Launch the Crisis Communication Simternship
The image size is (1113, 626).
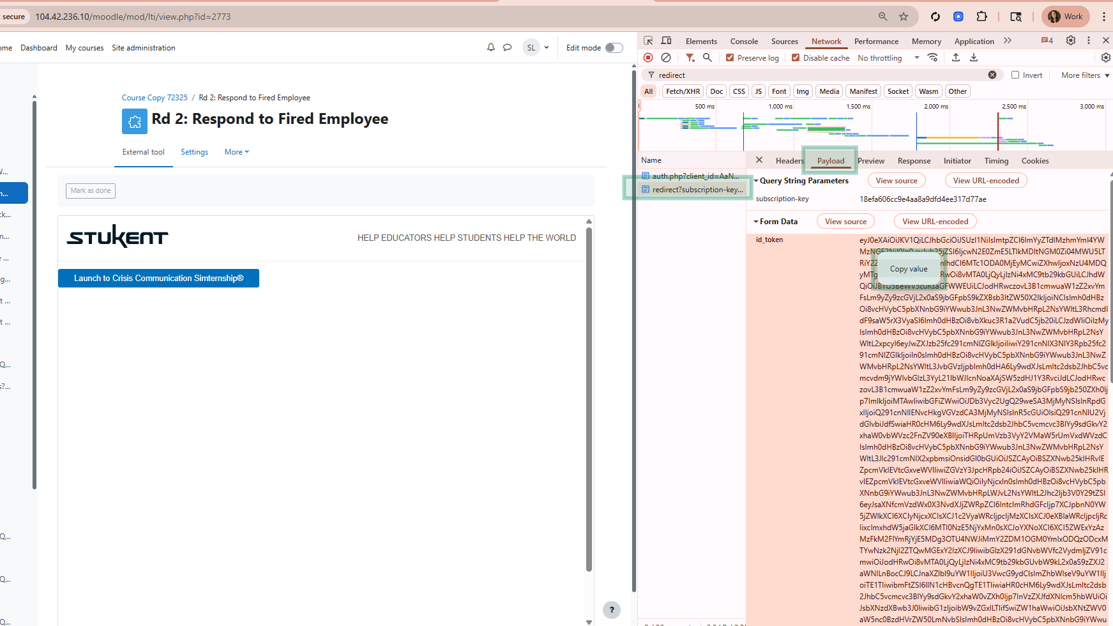[158, 279]
